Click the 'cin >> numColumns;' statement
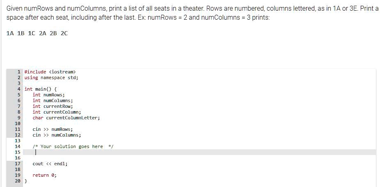This screenshot has height=187, width=380. point(57,135)
